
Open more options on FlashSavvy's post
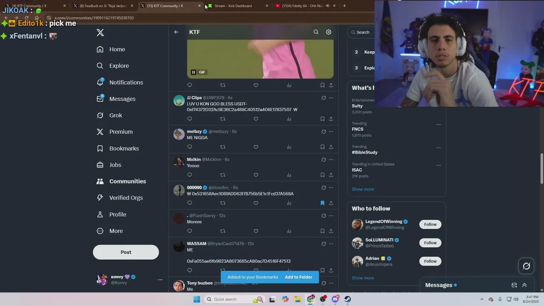[x=331, y=216]
